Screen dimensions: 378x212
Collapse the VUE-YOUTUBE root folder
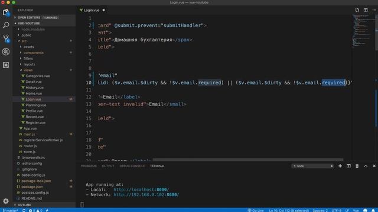(x=15, y=24)
